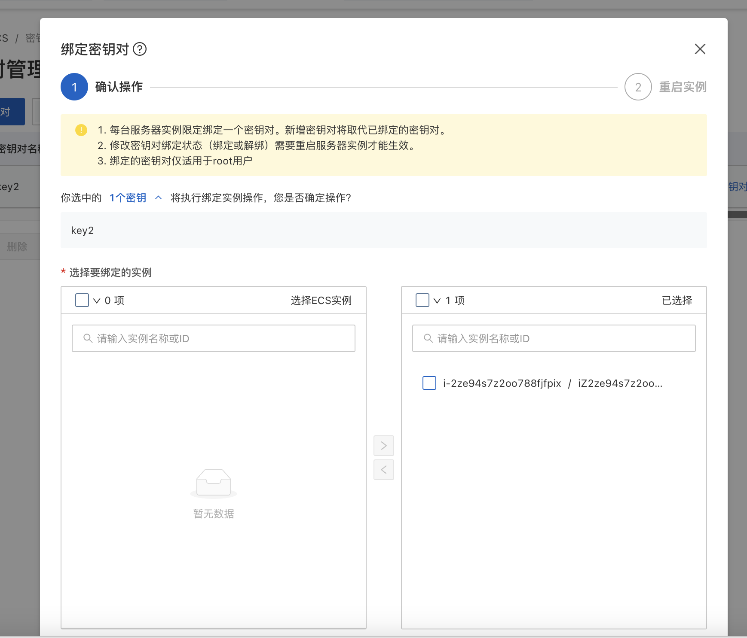
Task: Collapse the 1个密钥 list chevron
Action: [158, 197]
